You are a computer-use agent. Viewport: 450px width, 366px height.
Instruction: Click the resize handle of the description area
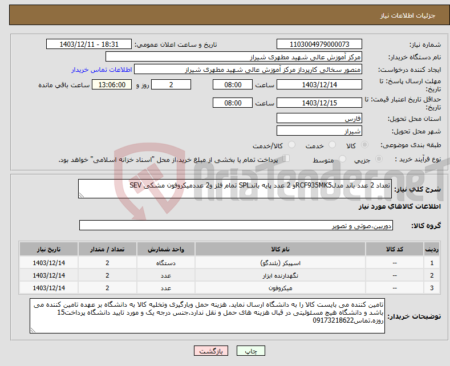coord(82,196)
